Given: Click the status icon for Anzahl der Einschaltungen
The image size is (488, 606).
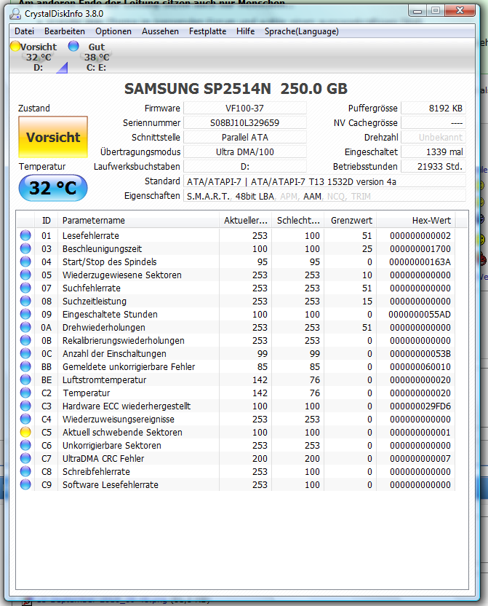Looking at the screenshot, I should [25, 354].
